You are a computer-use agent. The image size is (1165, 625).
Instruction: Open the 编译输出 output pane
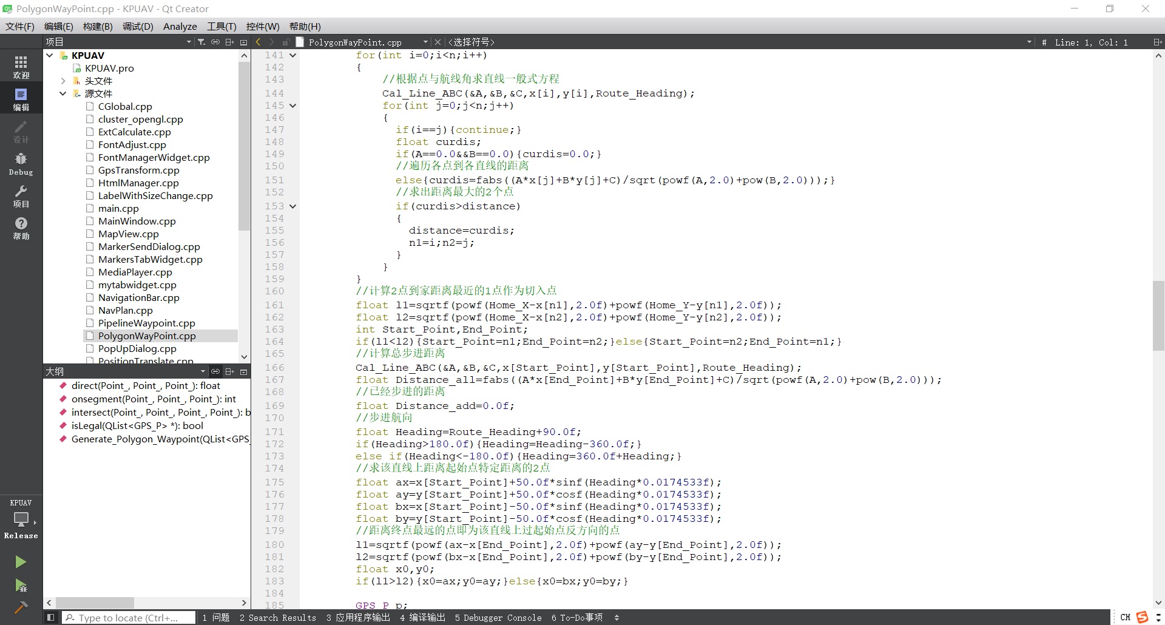422,618
